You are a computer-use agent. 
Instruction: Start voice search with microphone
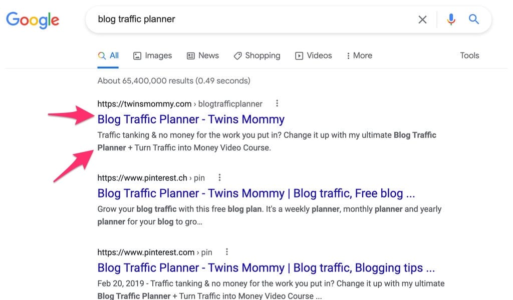(451, 19)
